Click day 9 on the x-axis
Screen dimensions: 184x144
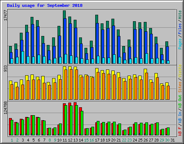click(55, 140)
